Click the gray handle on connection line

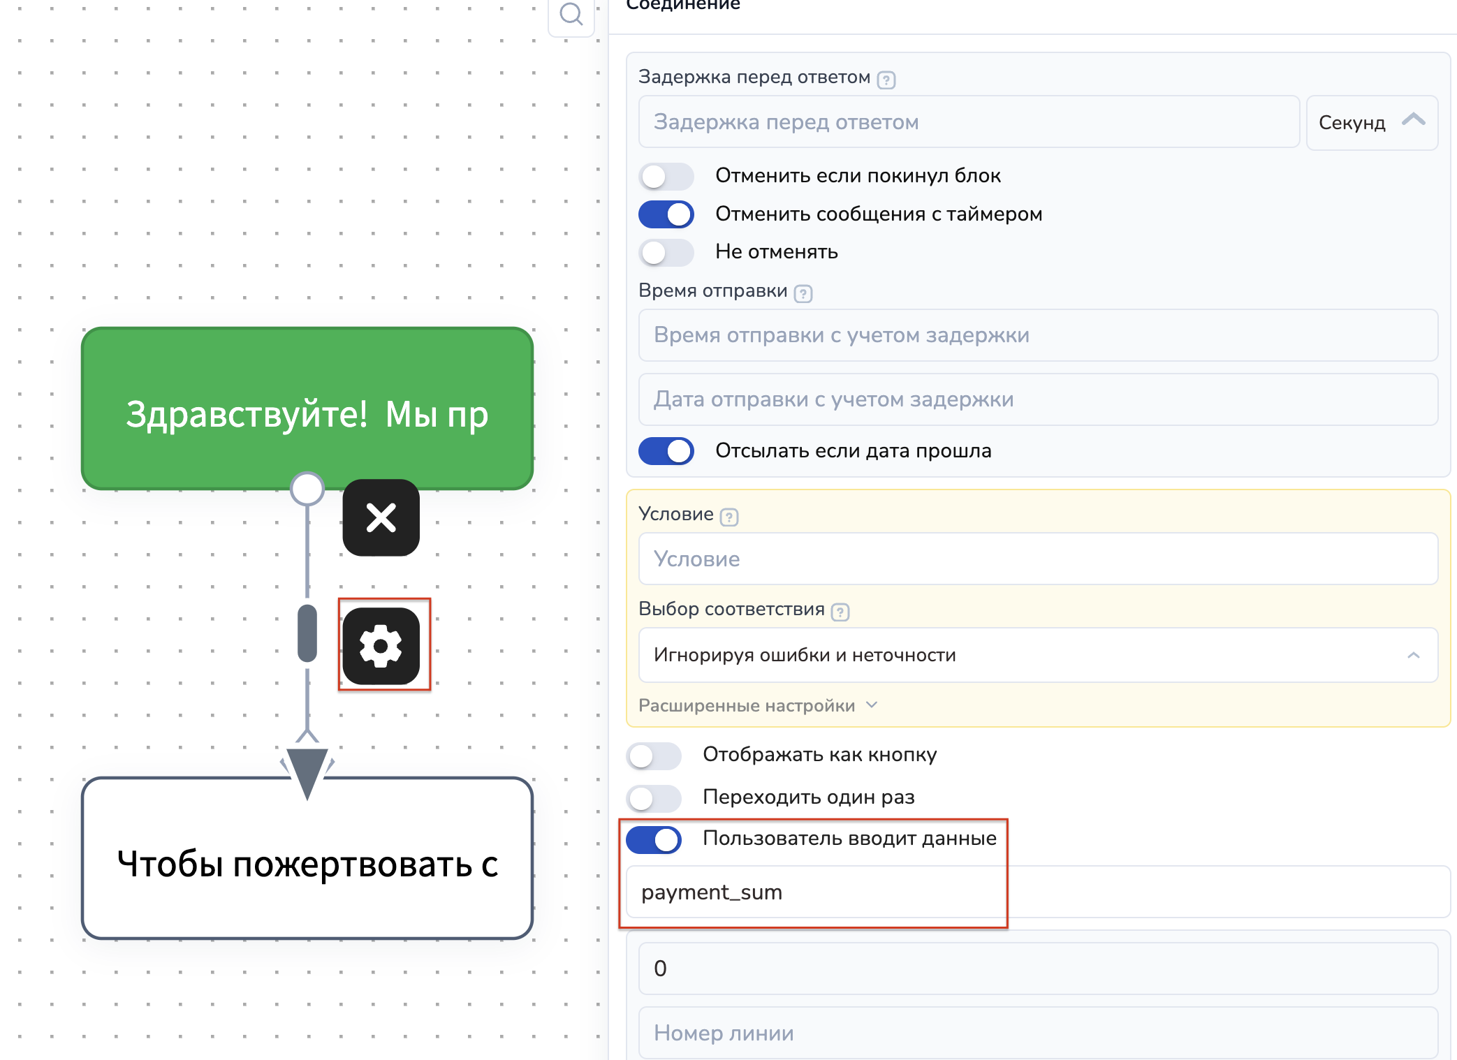[307, 633]
